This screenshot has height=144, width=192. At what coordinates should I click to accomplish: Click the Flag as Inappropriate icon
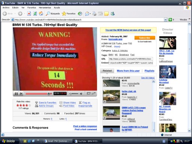[80, 103]
